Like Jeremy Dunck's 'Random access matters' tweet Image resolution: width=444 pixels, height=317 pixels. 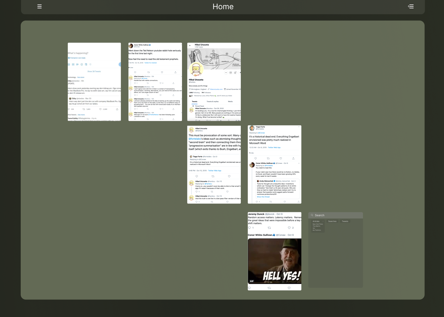pos(289,228)
